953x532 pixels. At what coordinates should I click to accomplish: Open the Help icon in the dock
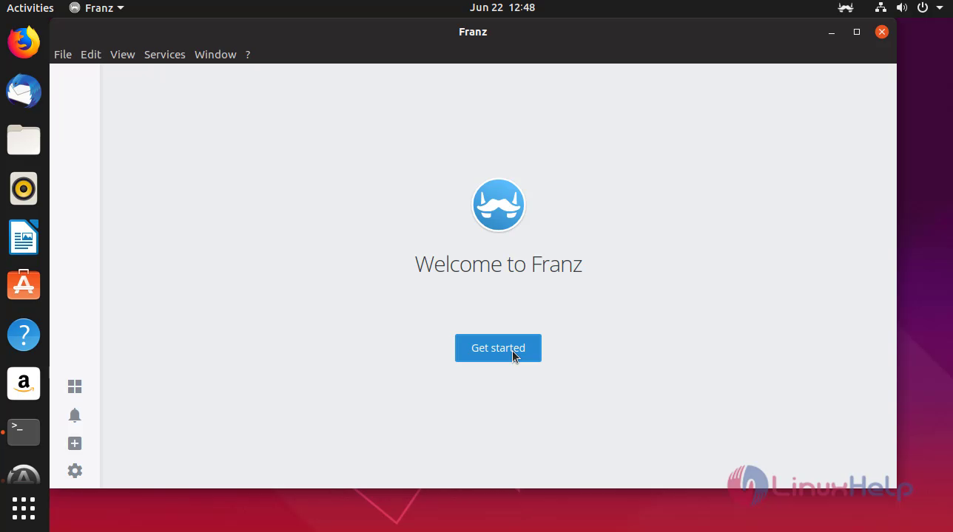[x=24, y=335]
